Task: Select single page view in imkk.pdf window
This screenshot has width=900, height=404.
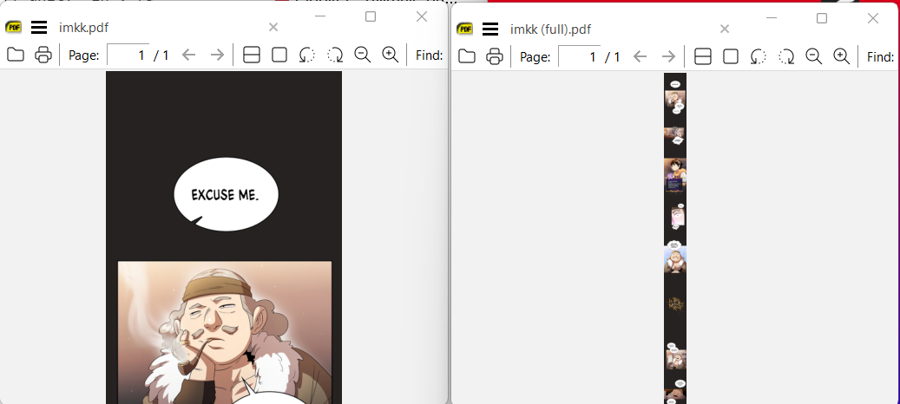Action: click(x=279, y=55)
